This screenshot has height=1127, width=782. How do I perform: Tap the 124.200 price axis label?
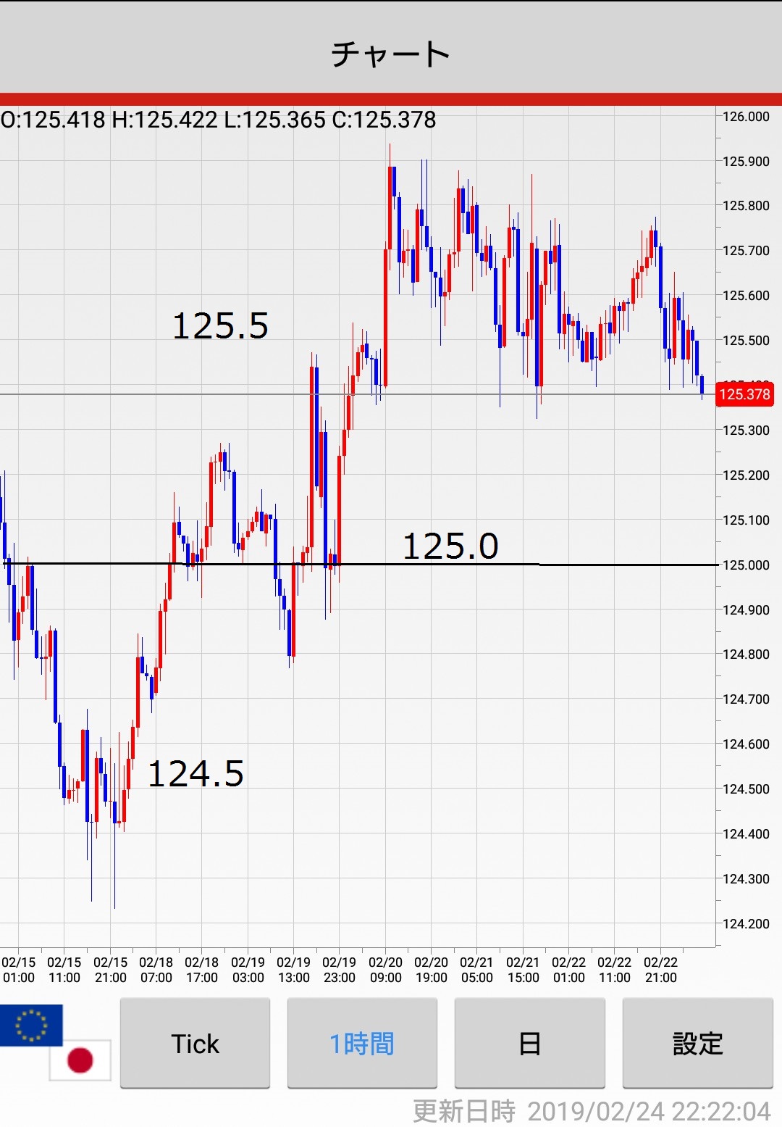coord(746,923)
